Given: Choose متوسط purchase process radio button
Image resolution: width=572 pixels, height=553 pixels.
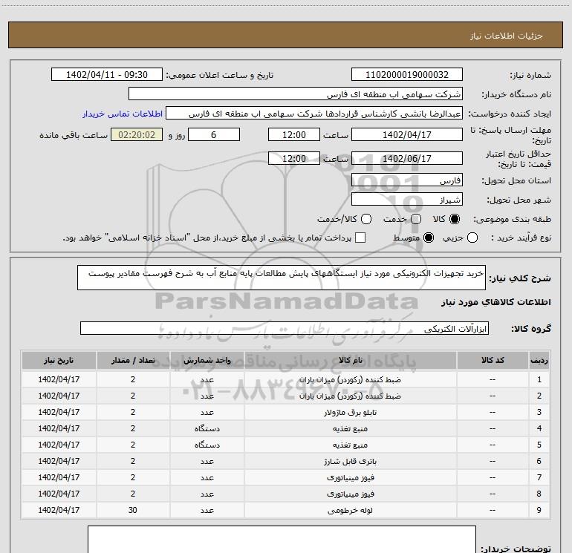Looking at the screenshot, I should (x=429, y=238).
